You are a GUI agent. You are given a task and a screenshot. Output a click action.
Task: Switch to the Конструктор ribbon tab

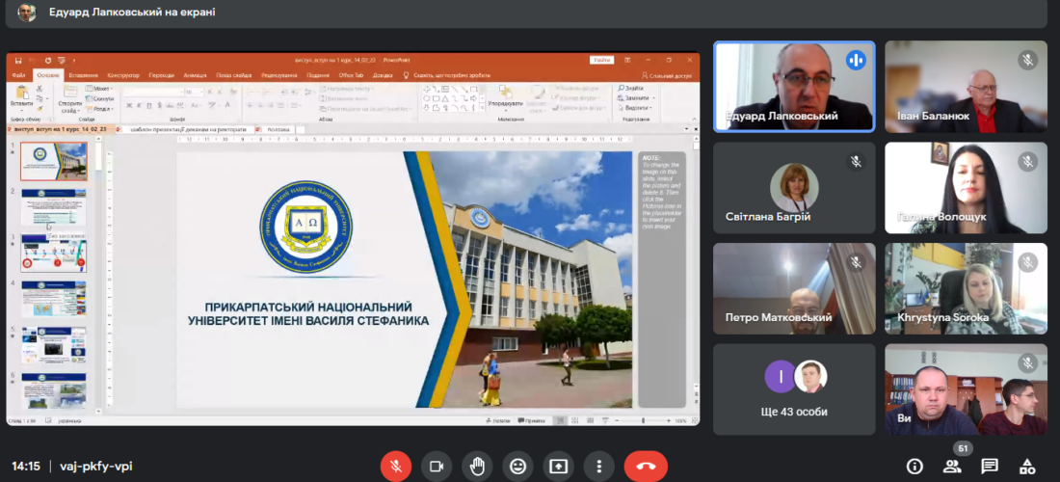[x=123, y=75]
